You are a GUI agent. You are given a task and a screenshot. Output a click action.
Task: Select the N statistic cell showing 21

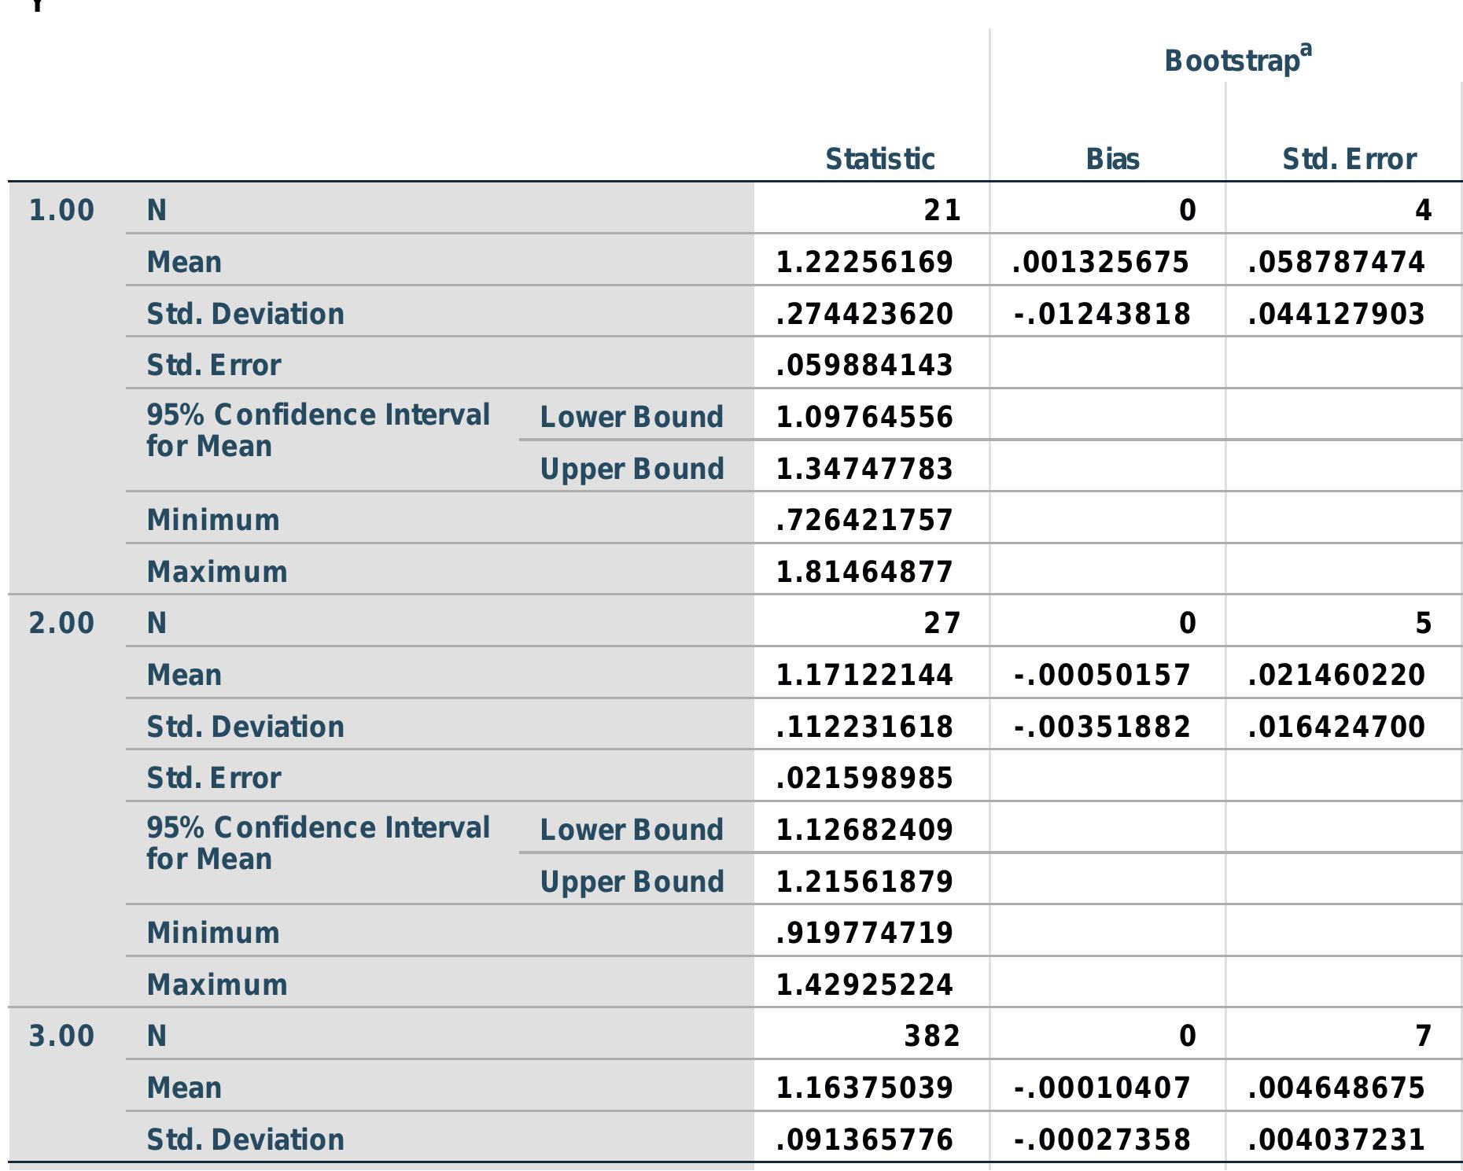point(942,211)
